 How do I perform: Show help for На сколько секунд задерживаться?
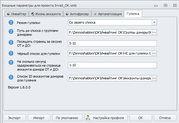11,62
